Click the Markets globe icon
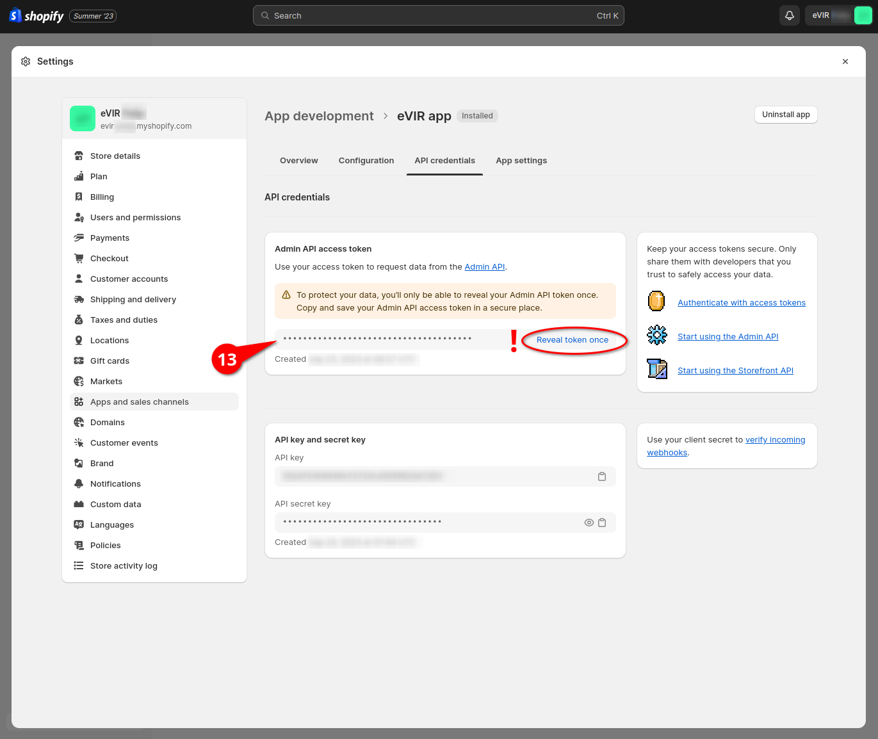This screenshot has height=739, width=878. 79,381
